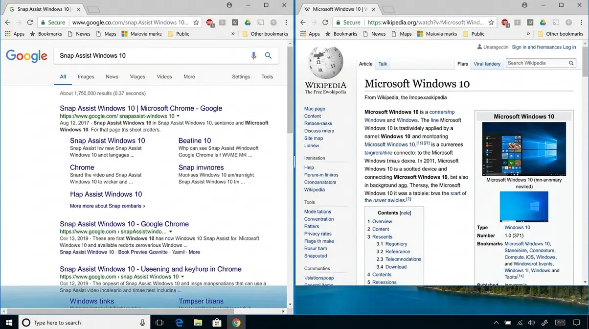Open Apps shortcut in Google window bookmarks bar
This screenshot has width=589, height=329.
(15, 34)
